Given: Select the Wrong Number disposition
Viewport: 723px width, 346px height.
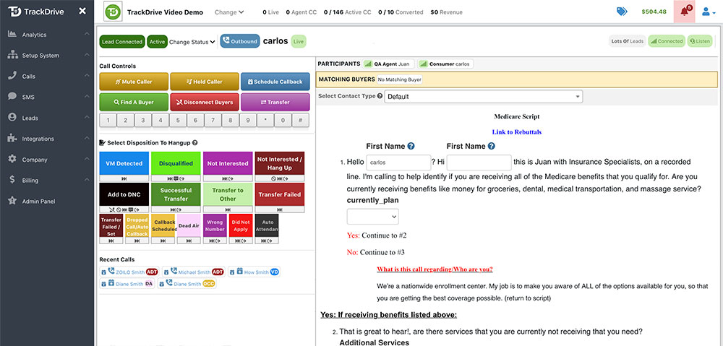Looking at the screenshot, I should coord(215,226).
